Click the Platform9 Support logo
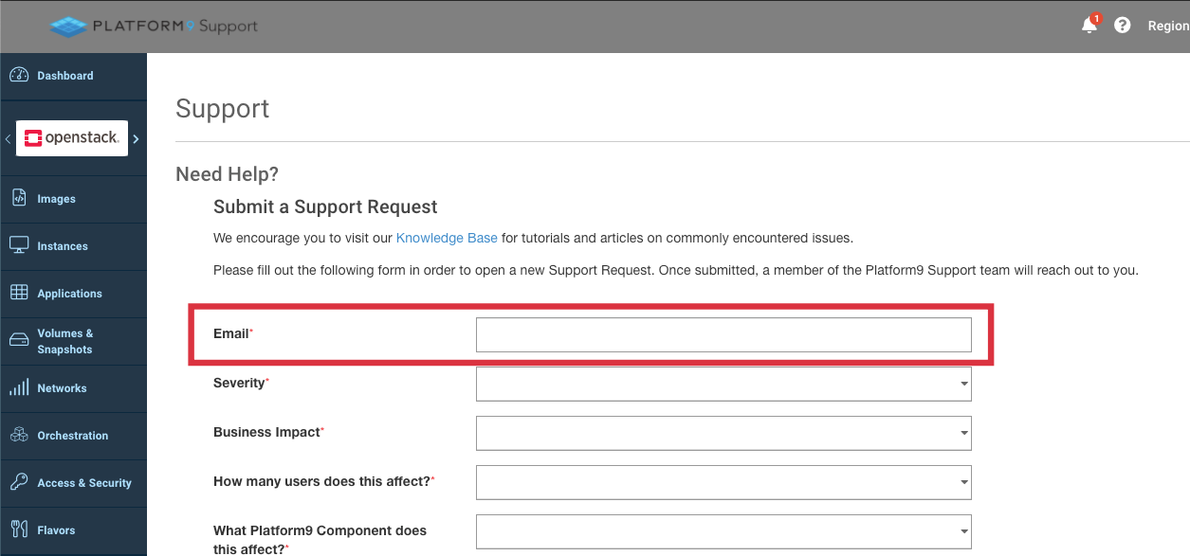 pyautogui.click(x=154, y=27)
